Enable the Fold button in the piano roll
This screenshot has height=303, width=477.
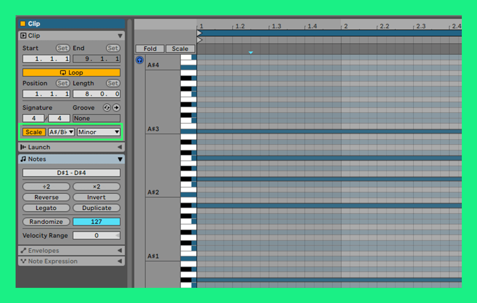click(150, 48)
